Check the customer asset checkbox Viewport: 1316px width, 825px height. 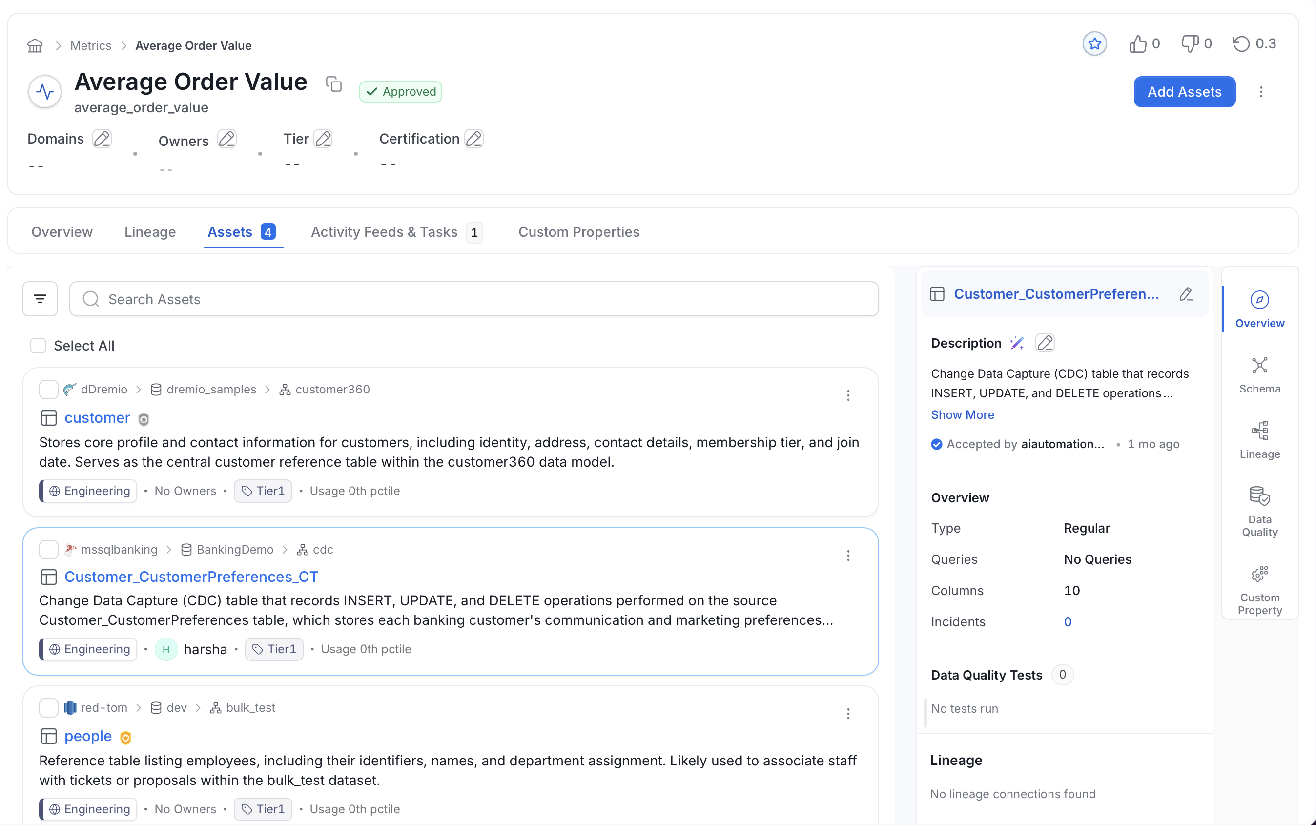[x=48, y=390]
